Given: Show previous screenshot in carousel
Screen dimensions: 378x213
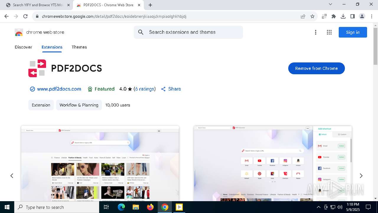Looking at the screenshot, I should (x=12, y=176).
